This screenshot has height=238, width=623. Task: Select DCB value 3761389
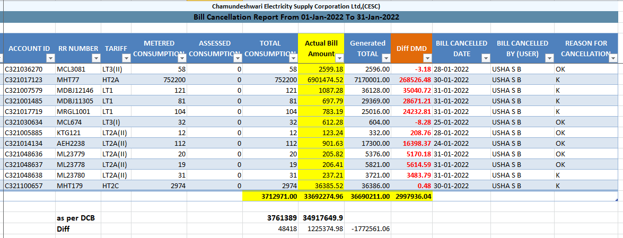pyautogui.click(x=270, y=218)
